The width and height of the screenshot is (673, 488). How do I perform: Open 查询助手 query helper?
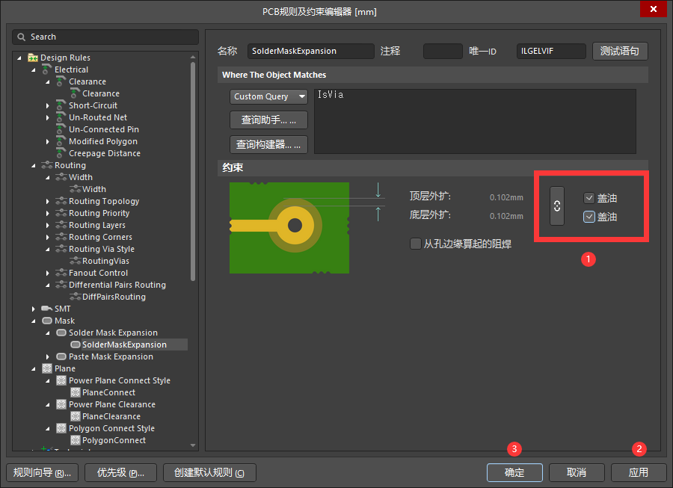[x=268, y=120]
